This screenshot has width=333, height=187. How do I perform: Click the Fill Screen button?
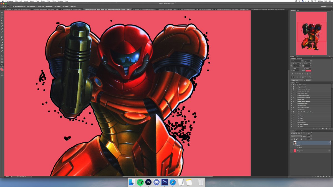pos(65,6)
